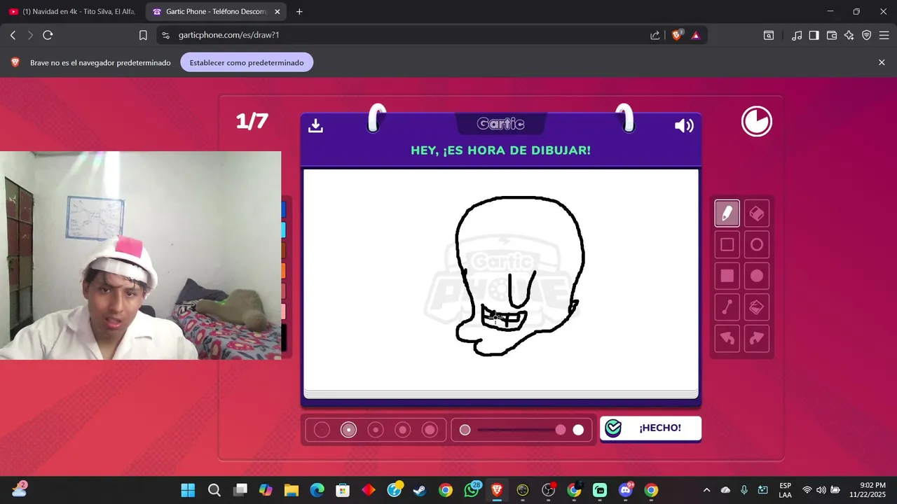
Task: Open the clock and calendar flyout
Action: pos(867,490)
